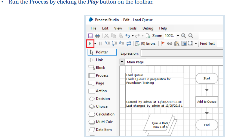Click the Pause debug button
Image resolution: width=226 pixels, height=139 pixels.
pyautogui.click(x=100, y=44)
